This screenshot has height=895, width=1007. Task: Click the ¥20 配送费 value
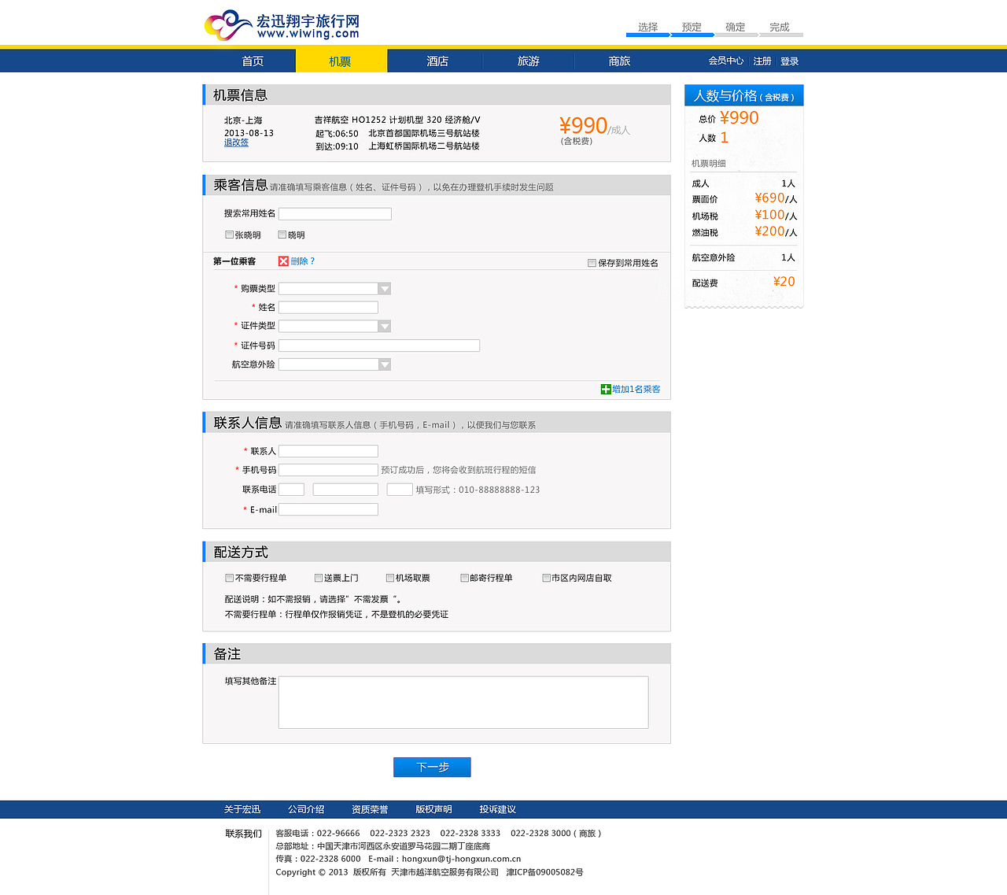pos(784,282)
